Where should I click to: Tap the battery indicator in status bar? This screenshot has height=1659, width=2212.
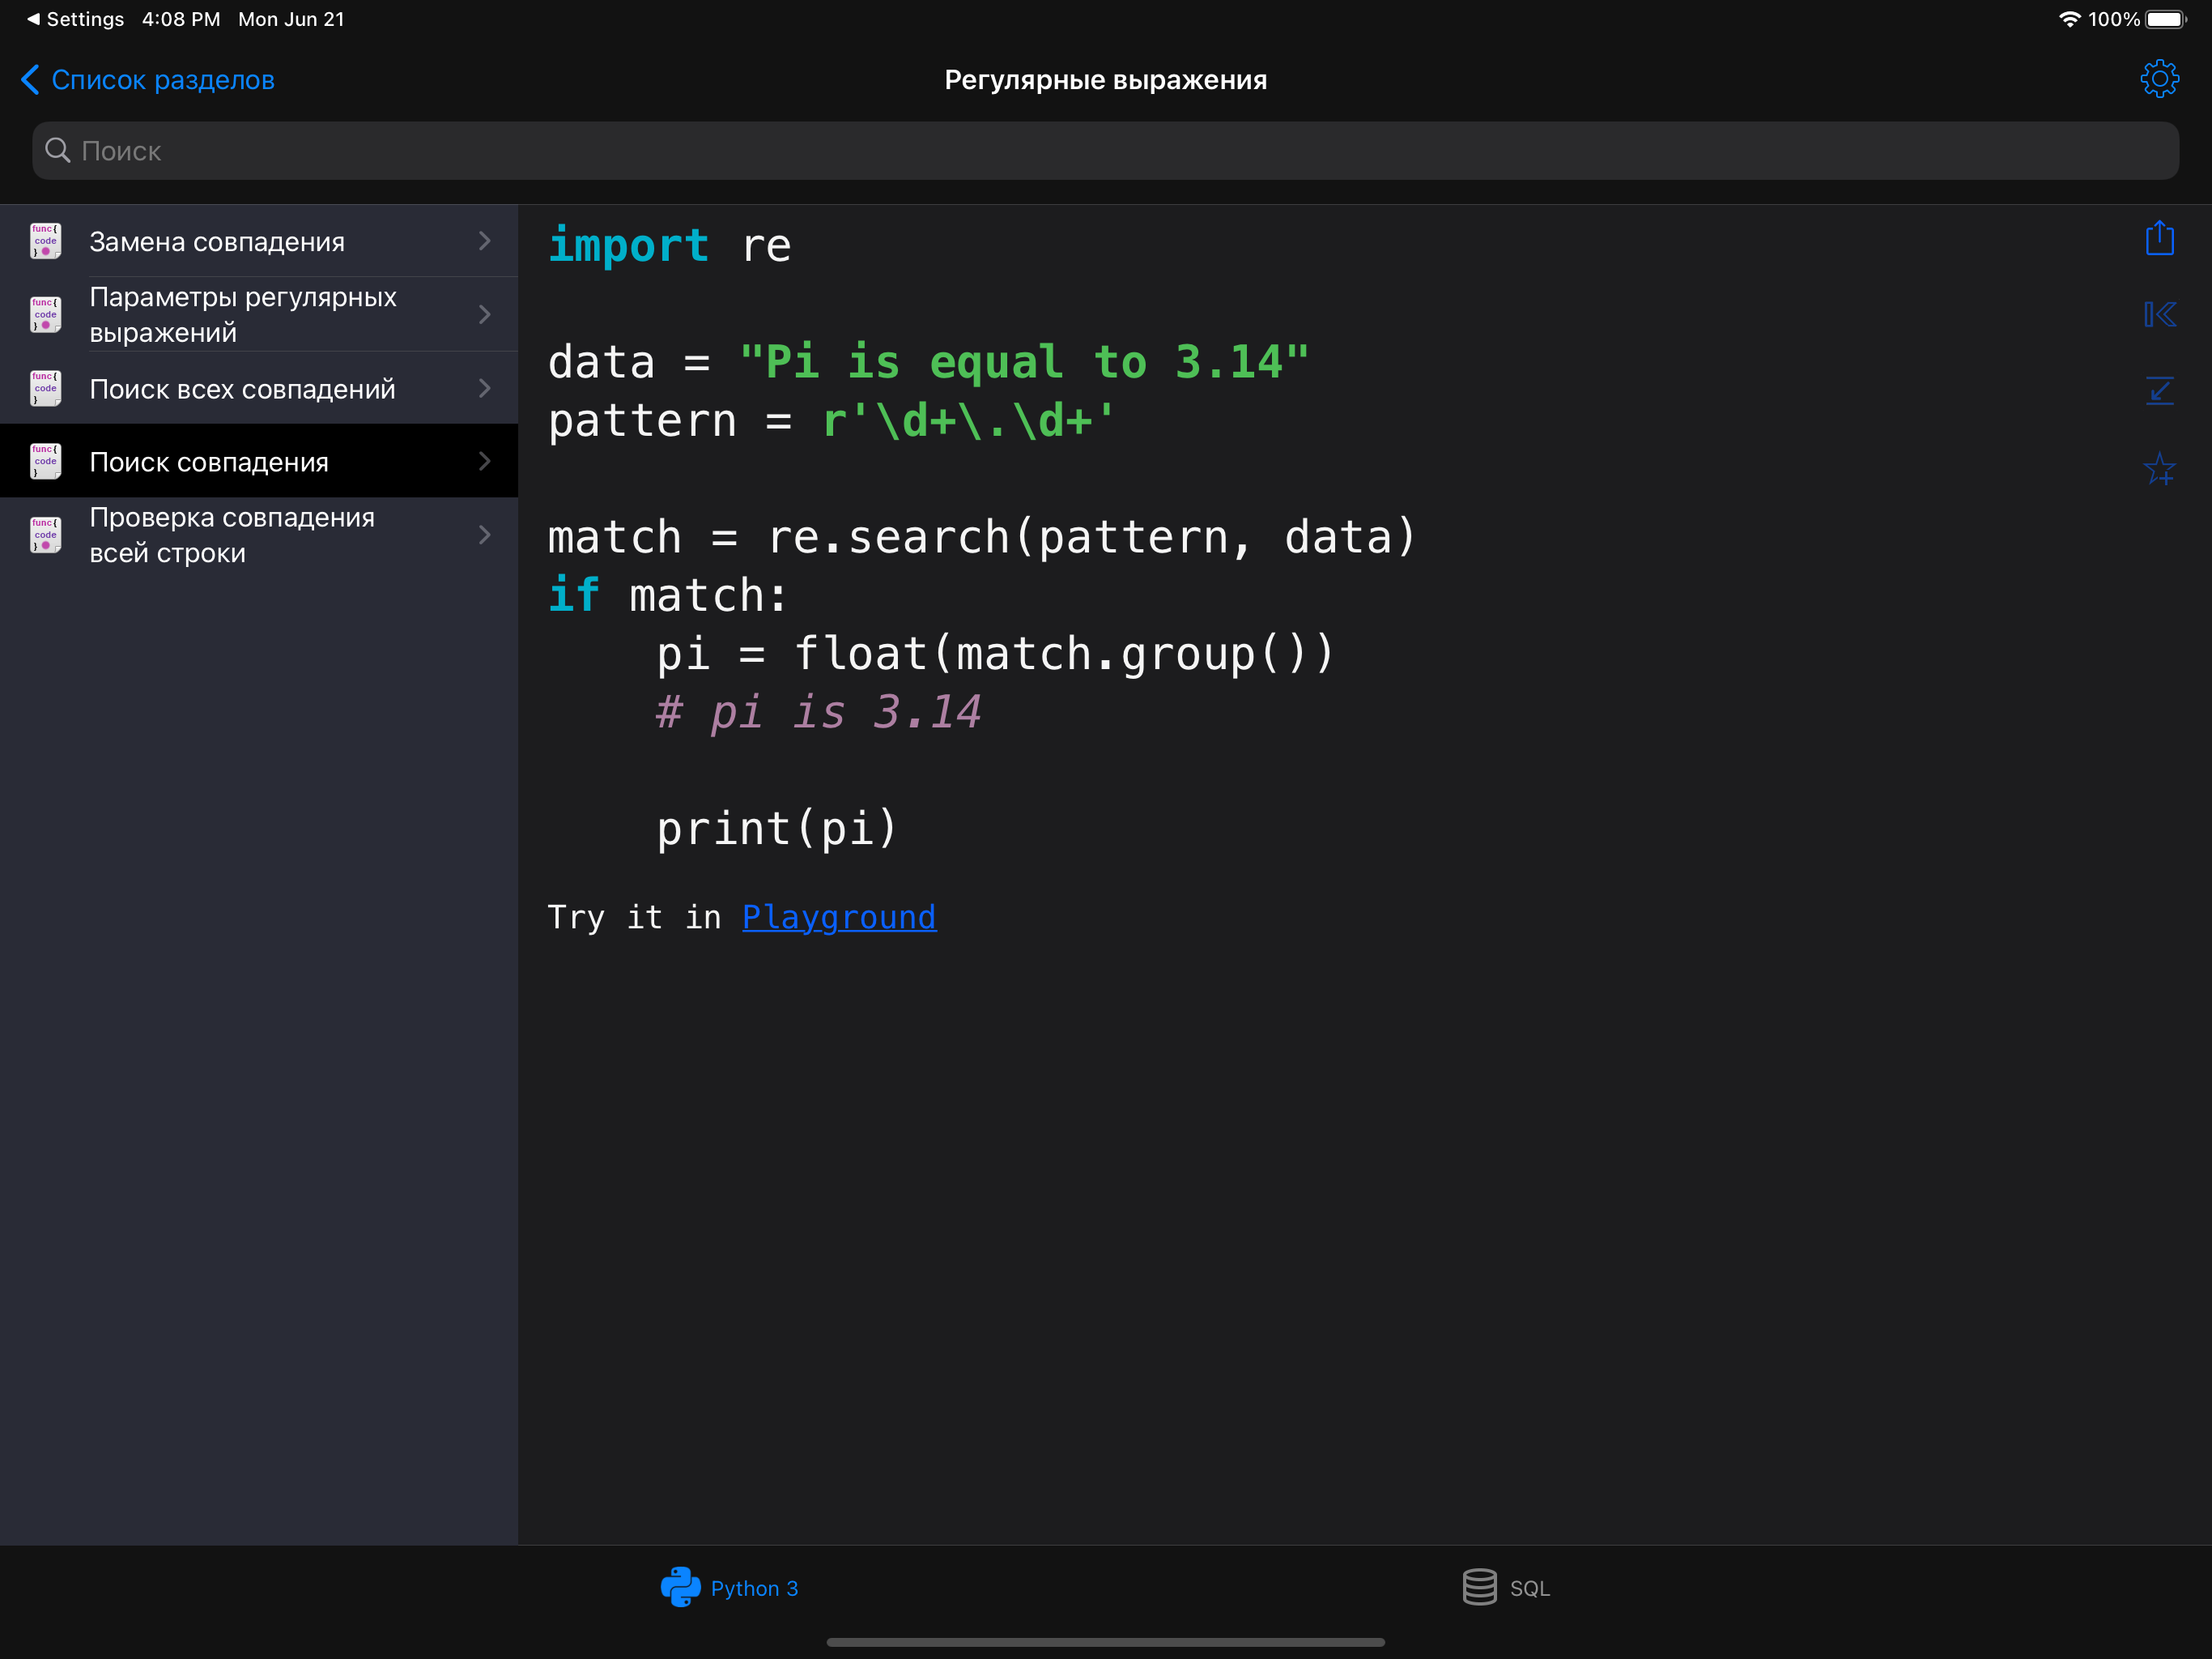(x=2166, y=19)
